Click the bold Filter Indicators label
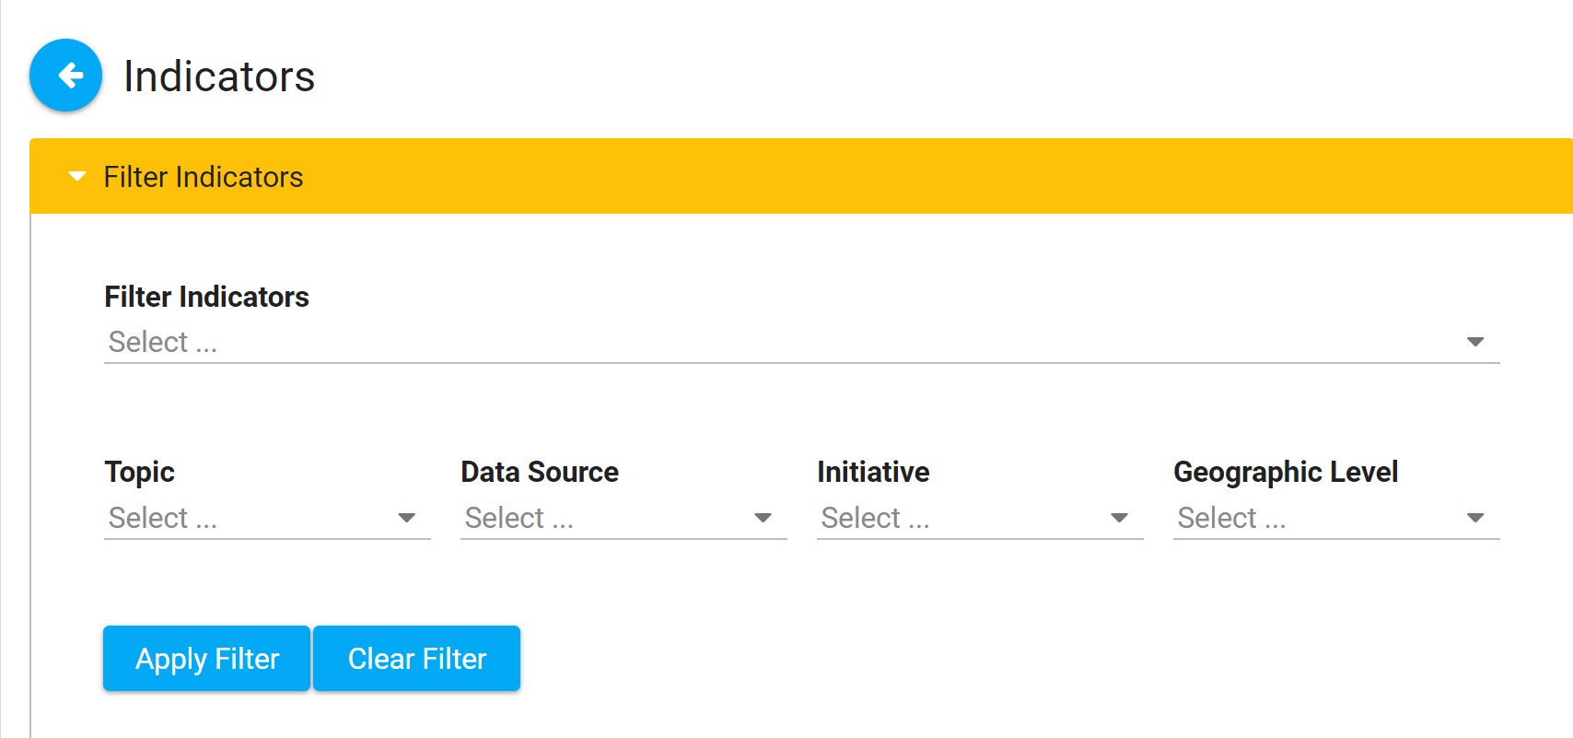Image resolution: width=1573 pixels, height=738 pixels. [x=207, y=297]
